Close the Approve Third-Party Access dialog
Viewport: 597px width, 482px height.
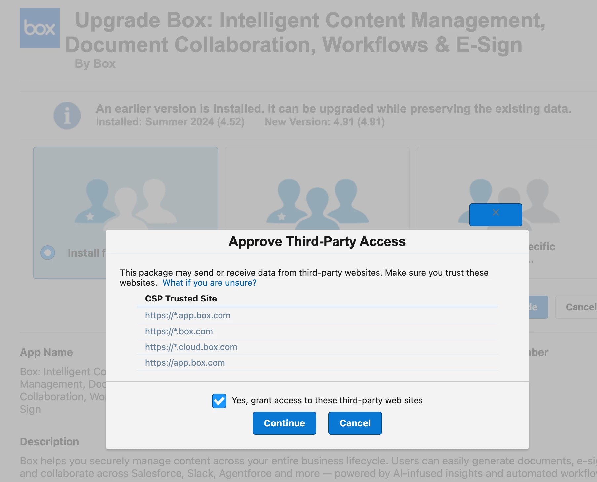pyautogui.click(x=496, y=215)
